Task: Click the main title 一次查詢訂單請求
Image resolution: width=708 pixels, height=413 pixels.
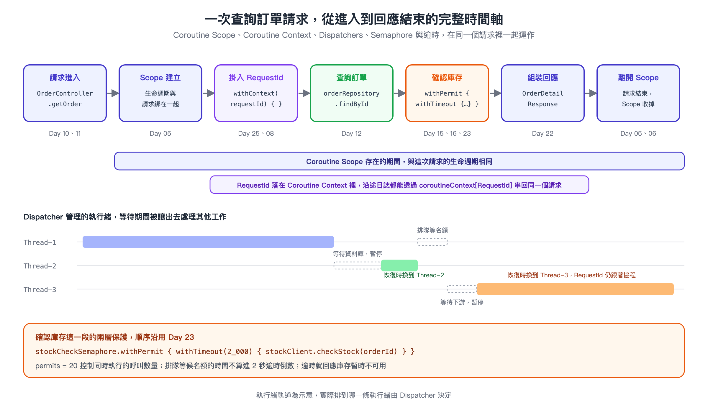Action: [354, 19]
